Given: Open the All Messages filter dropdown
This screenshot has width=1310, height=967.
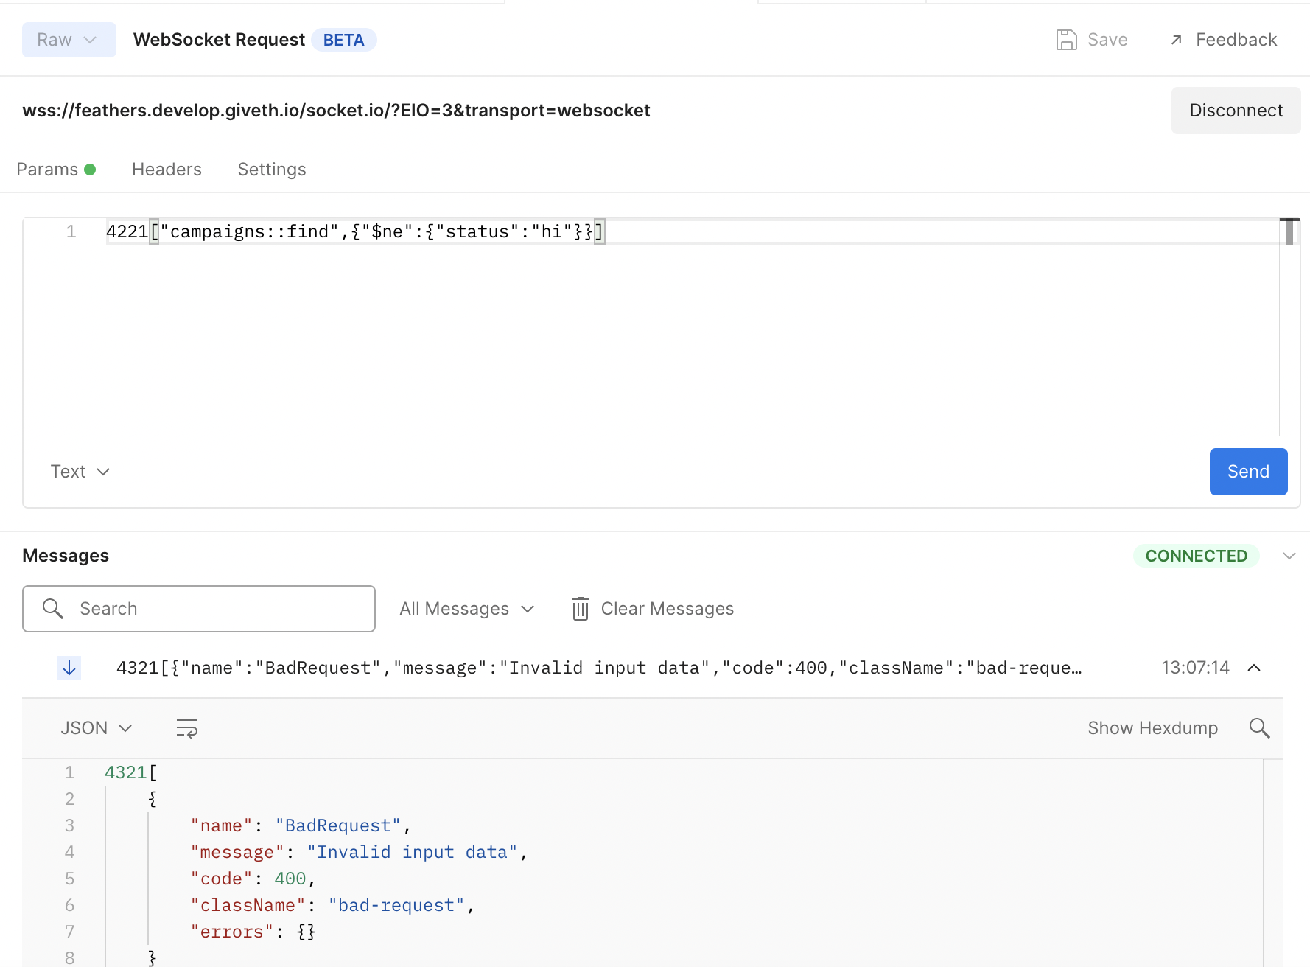Looking at the screenshot, I should [x=466, y=609].
